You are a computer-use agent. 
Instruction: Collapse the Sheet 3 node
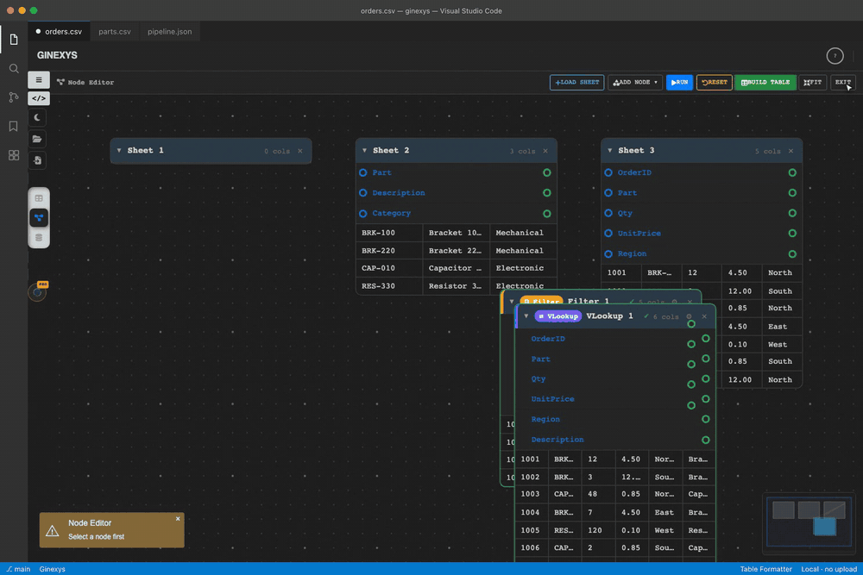610,151
